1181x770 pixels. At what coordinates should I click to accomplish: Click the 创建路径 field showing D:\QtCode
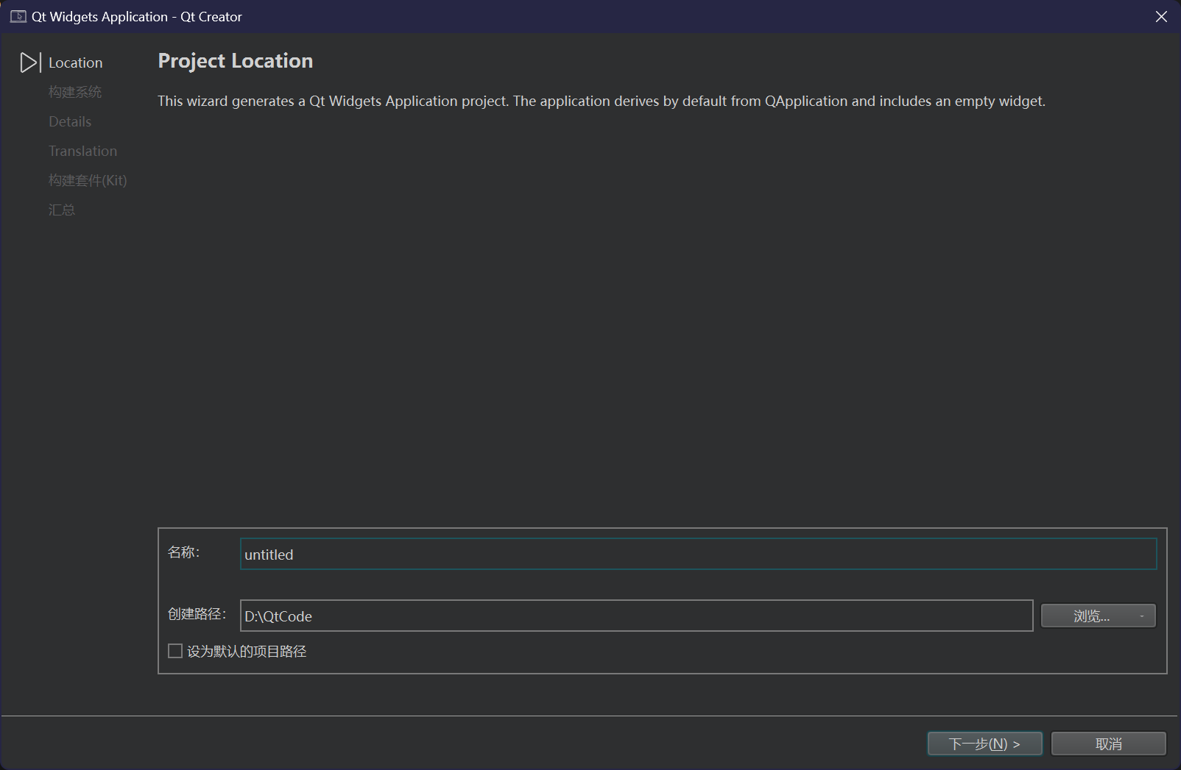click(636, 616)
